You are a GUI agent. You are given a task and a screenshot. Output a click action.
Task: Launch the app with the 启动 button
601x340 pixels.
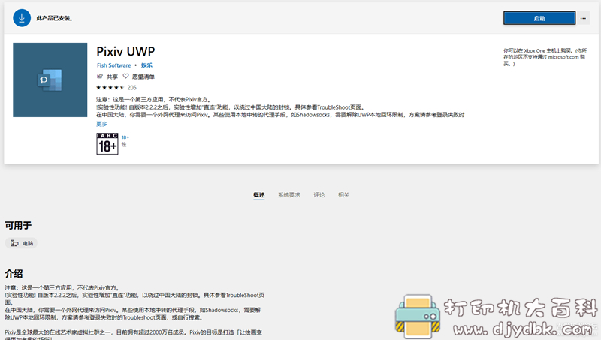[x=539, y=18]
